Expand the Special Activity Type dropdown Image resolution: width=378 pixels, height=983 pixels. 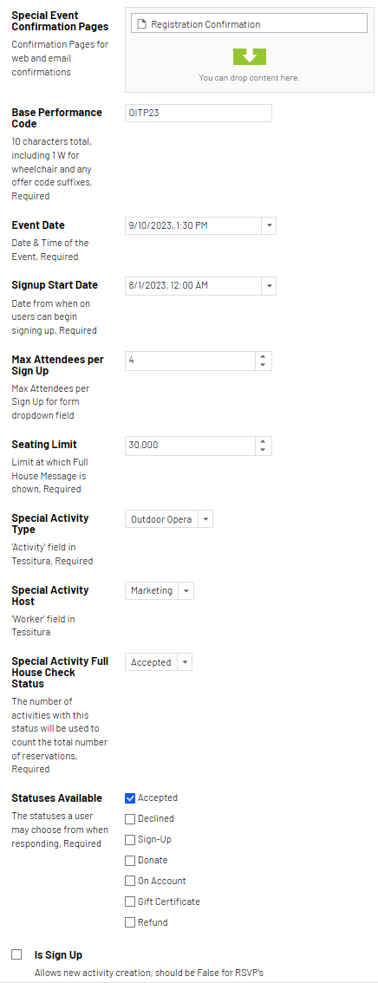(x=206, y=519)
